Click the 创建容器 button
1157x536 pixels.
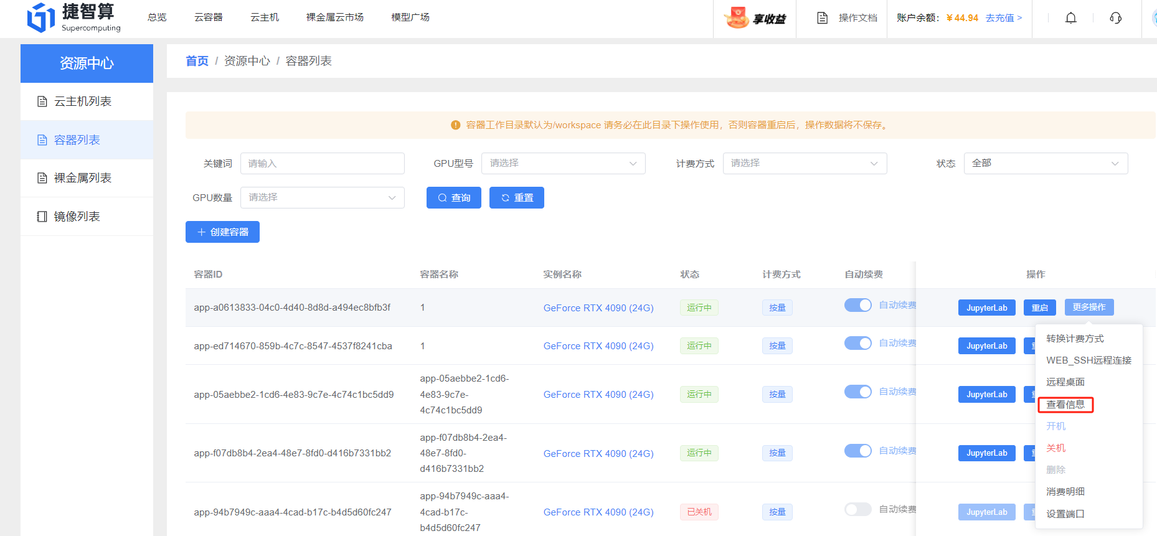222,232
